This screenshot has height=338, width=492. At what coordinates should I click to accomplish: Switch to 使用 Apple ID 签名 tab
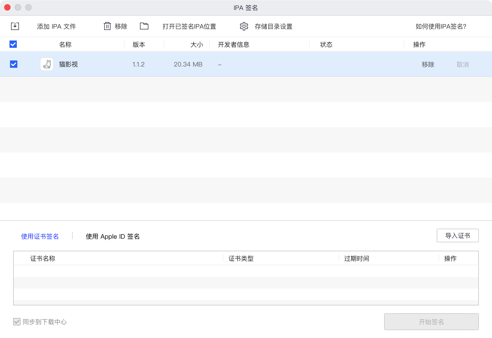[x=113, y=236]
